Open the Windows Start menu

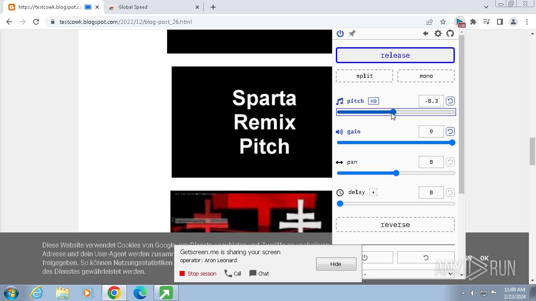11,293
